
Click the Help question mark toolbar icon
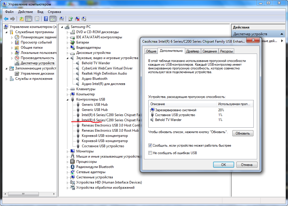[x=46, y=19]
